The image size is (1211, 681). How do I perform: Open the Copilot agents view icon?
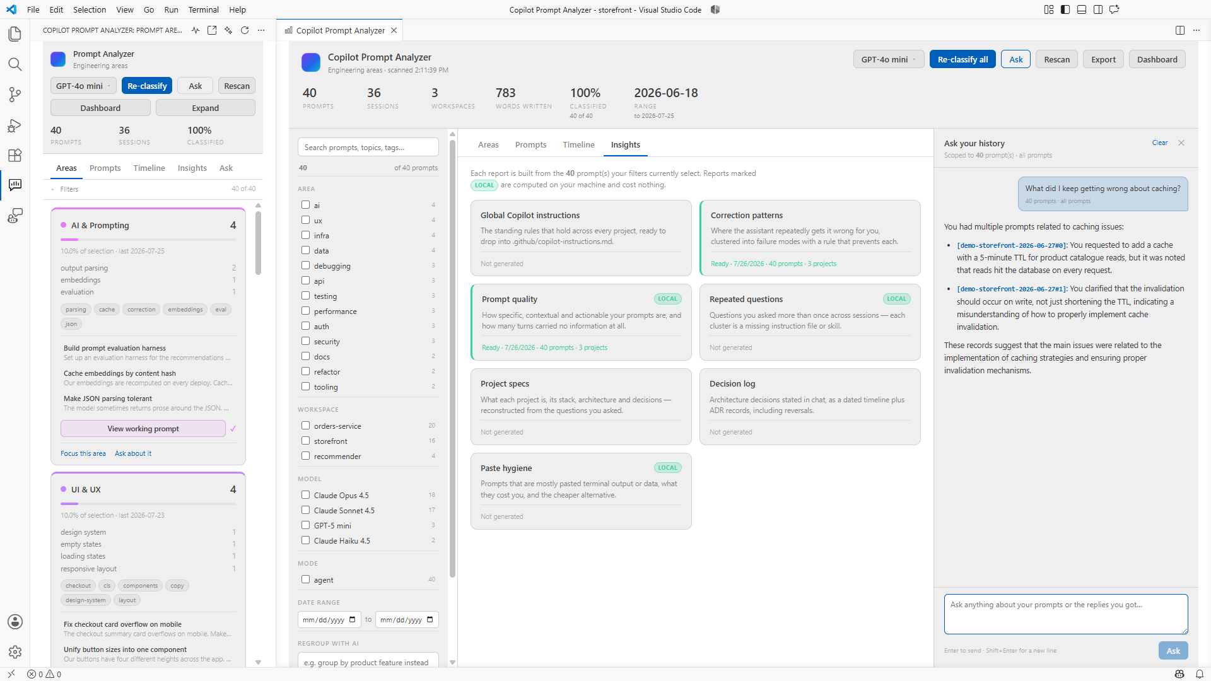(15, 216)
